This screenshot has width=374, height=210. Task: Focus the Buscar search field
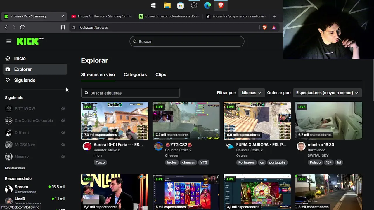click(x=187, y=41)
